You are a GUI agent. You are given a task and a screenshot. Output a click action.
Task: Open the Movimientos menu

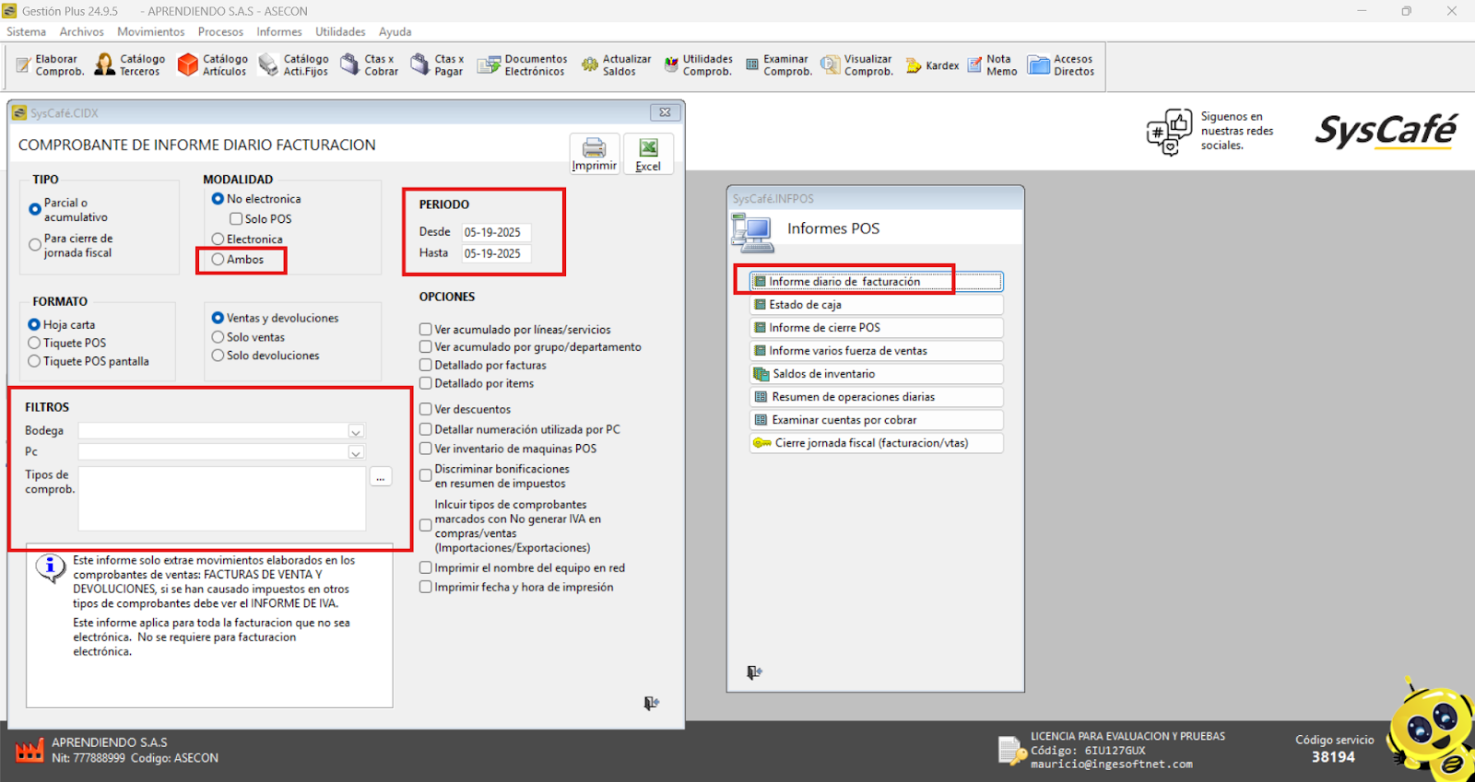point(150,31)
